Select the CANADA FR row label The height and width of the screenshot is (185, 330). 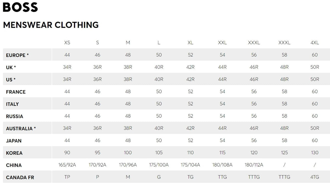point(20,177)
